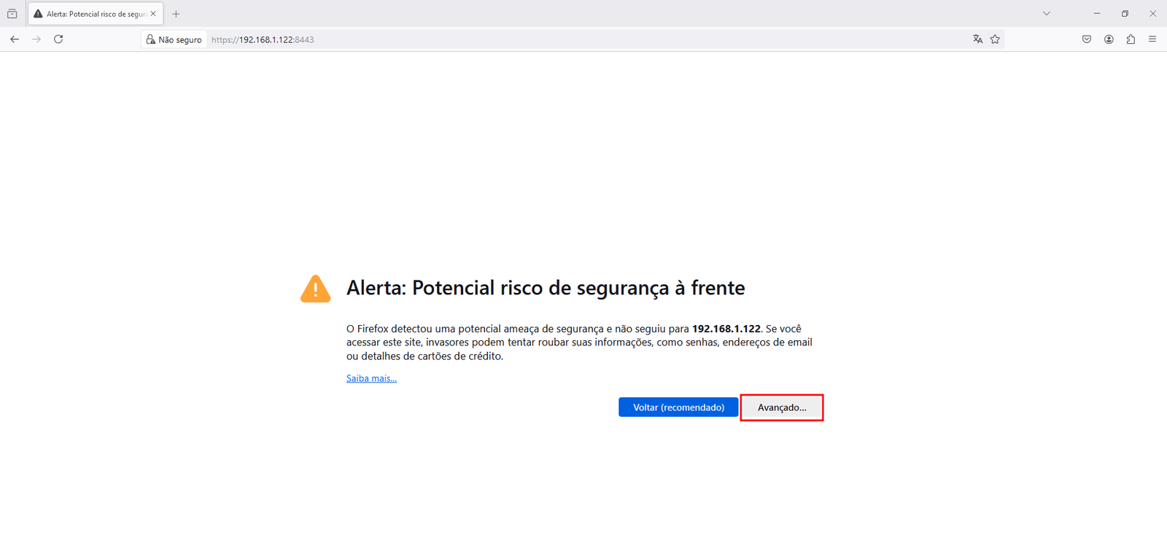1167x556 pixels.
Task: Open the extensions puzzle icon
Action: (1131, 39)
